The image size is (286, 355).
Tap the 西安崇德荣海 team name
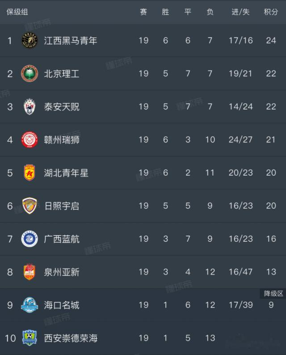pos(71,338)
